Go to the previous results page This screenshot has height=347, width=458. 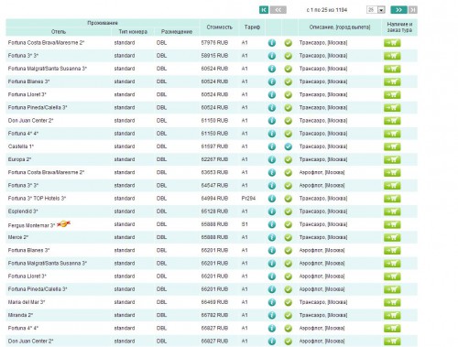(x=278, y=10)
